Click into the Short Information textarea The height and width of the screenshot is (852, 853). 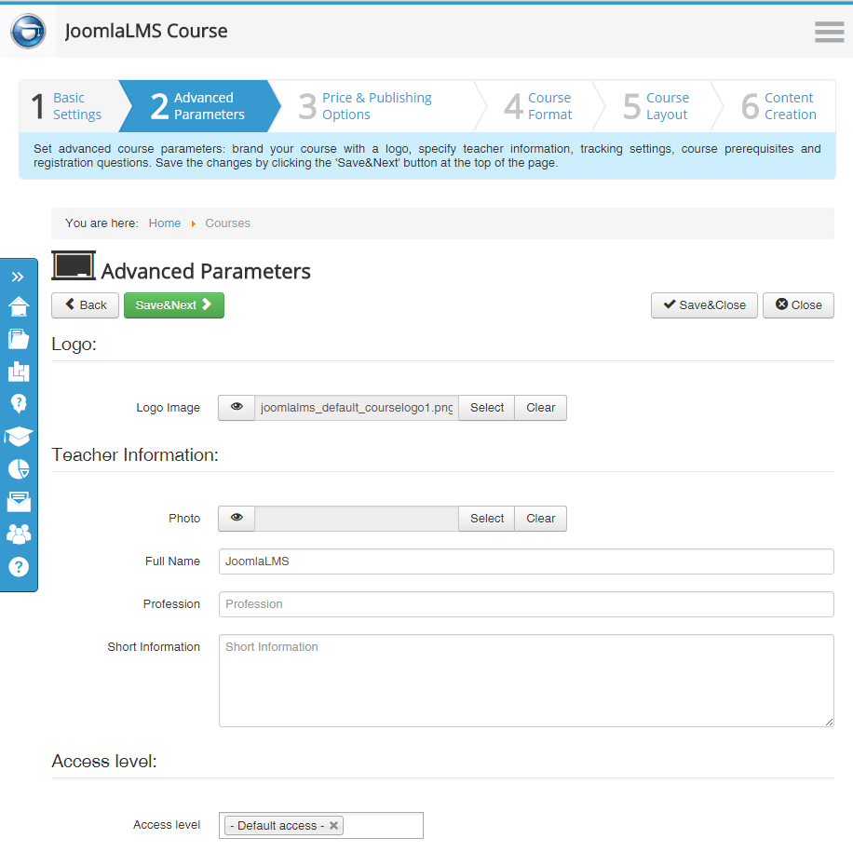526,681
